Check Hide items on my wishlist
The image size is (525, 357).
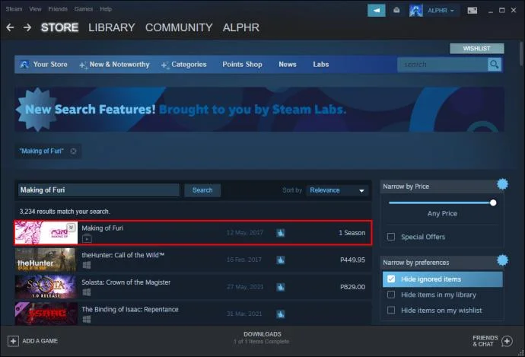click(x=391, y=310)
